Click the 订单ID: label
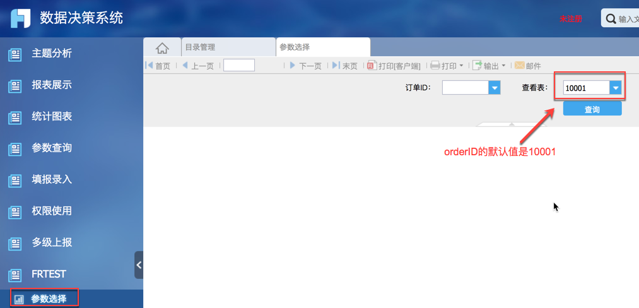Viewport: 639px width, 308px height. (418, 87)
